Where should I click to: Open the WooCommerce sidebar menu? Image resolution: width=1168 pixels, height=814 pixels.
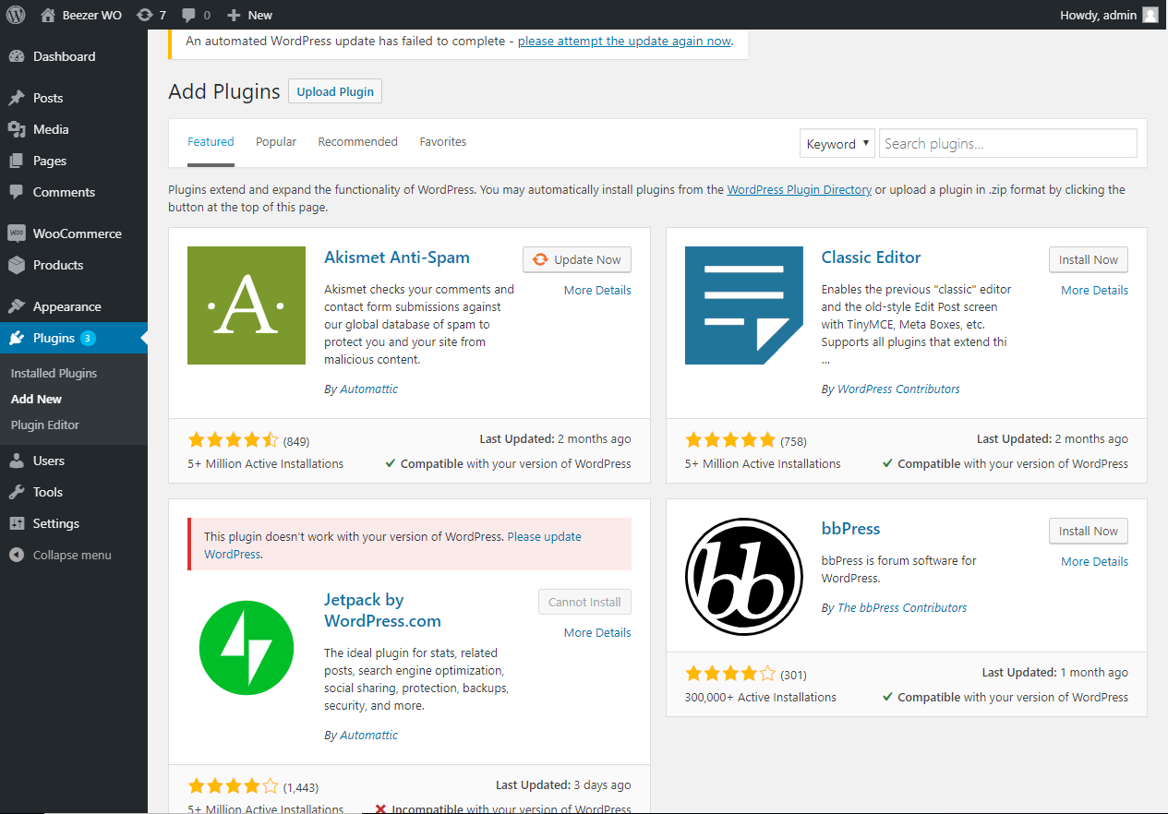(77, 233)
